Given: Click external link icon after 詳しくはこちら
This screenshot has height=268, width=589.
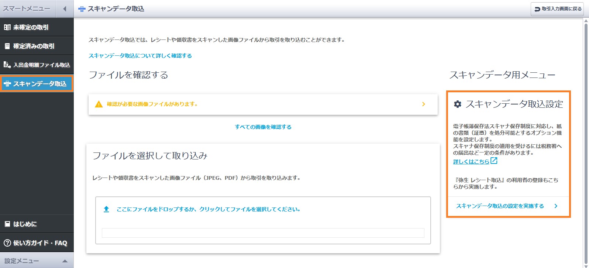Looking at the screenshot, I should (x=494, y=161).
